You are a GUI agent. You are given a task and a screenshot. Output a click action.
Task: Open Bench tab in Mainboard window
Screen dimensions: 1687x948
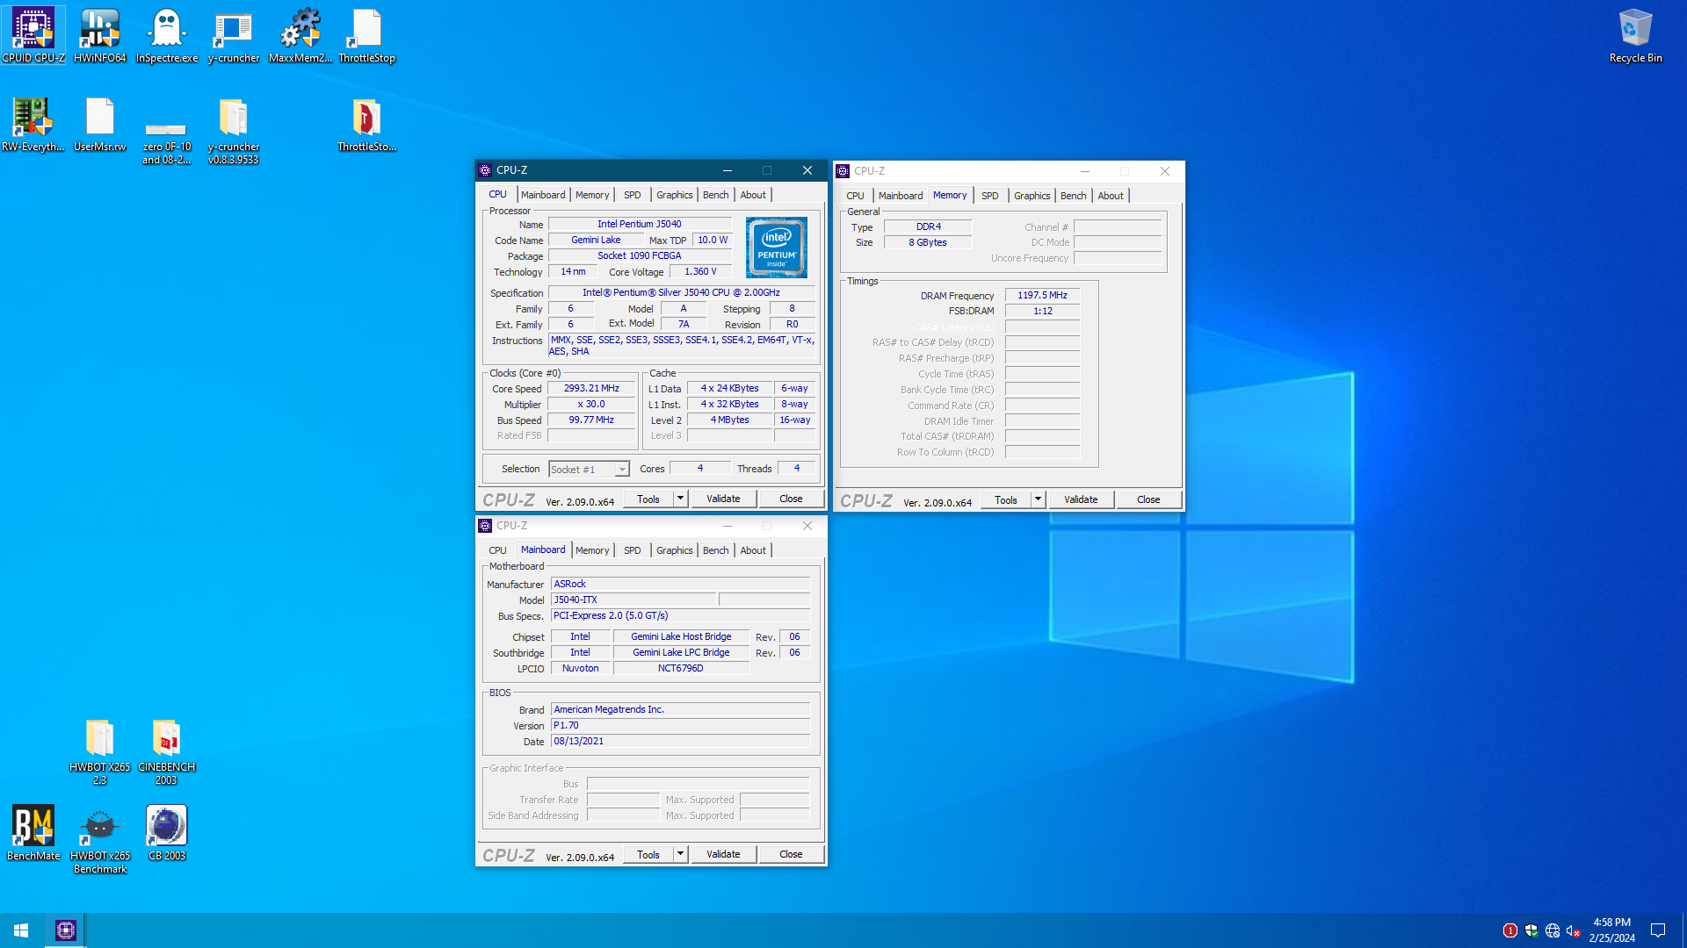[x=716, y=550]
